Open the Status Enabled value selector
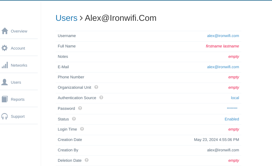Viewport: 272px width, 166px height. click(x=232, y=119)
